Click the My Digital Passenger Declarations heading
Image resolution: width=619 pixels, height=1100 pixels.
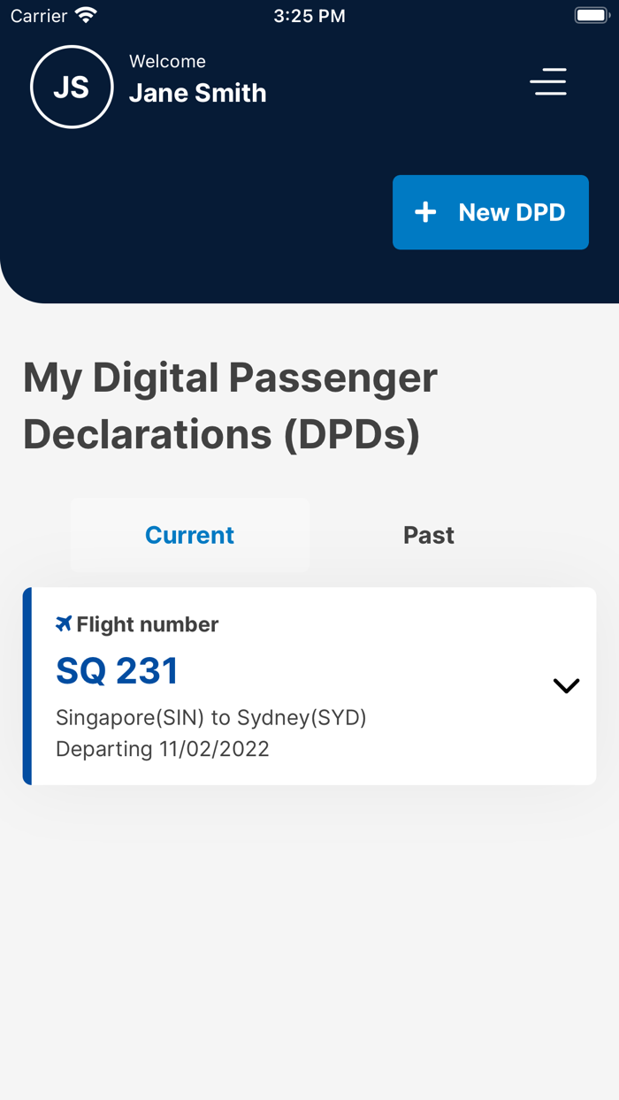[230, 406]
